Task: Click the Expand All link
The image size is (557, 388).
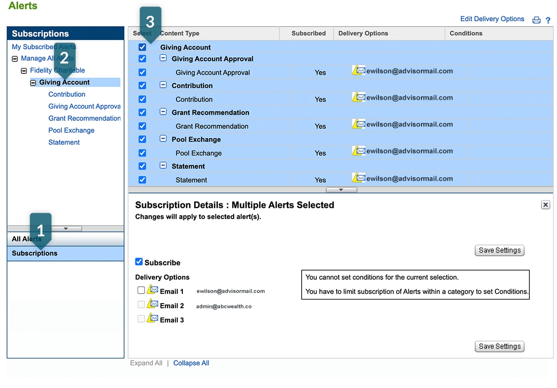Action: (x=146, y=363)
